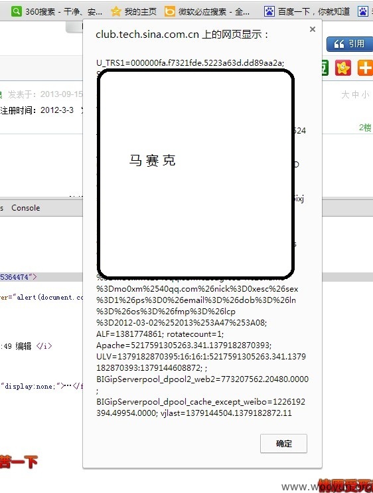Click the 注册时间: 2012-3-3 text
Image resolution: width=373 pixels, height=493 pixels.
point(37,110)
